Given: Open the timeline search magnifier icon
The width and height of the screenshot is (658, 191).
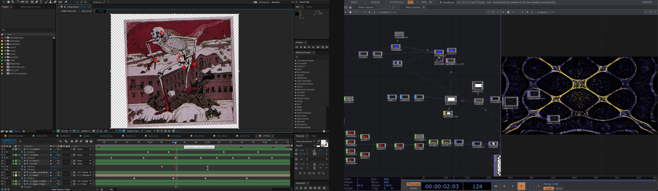Looking at the screenshot, I should click(x=21, y=141).
